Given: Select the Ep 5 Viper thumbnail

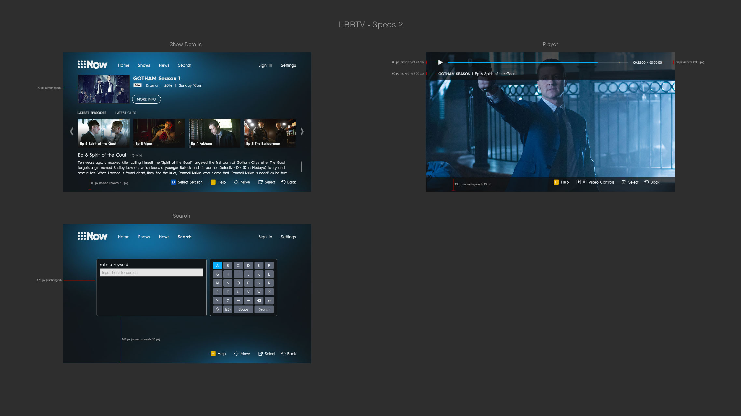Looking at the screenshot, I should pos(159,133).
